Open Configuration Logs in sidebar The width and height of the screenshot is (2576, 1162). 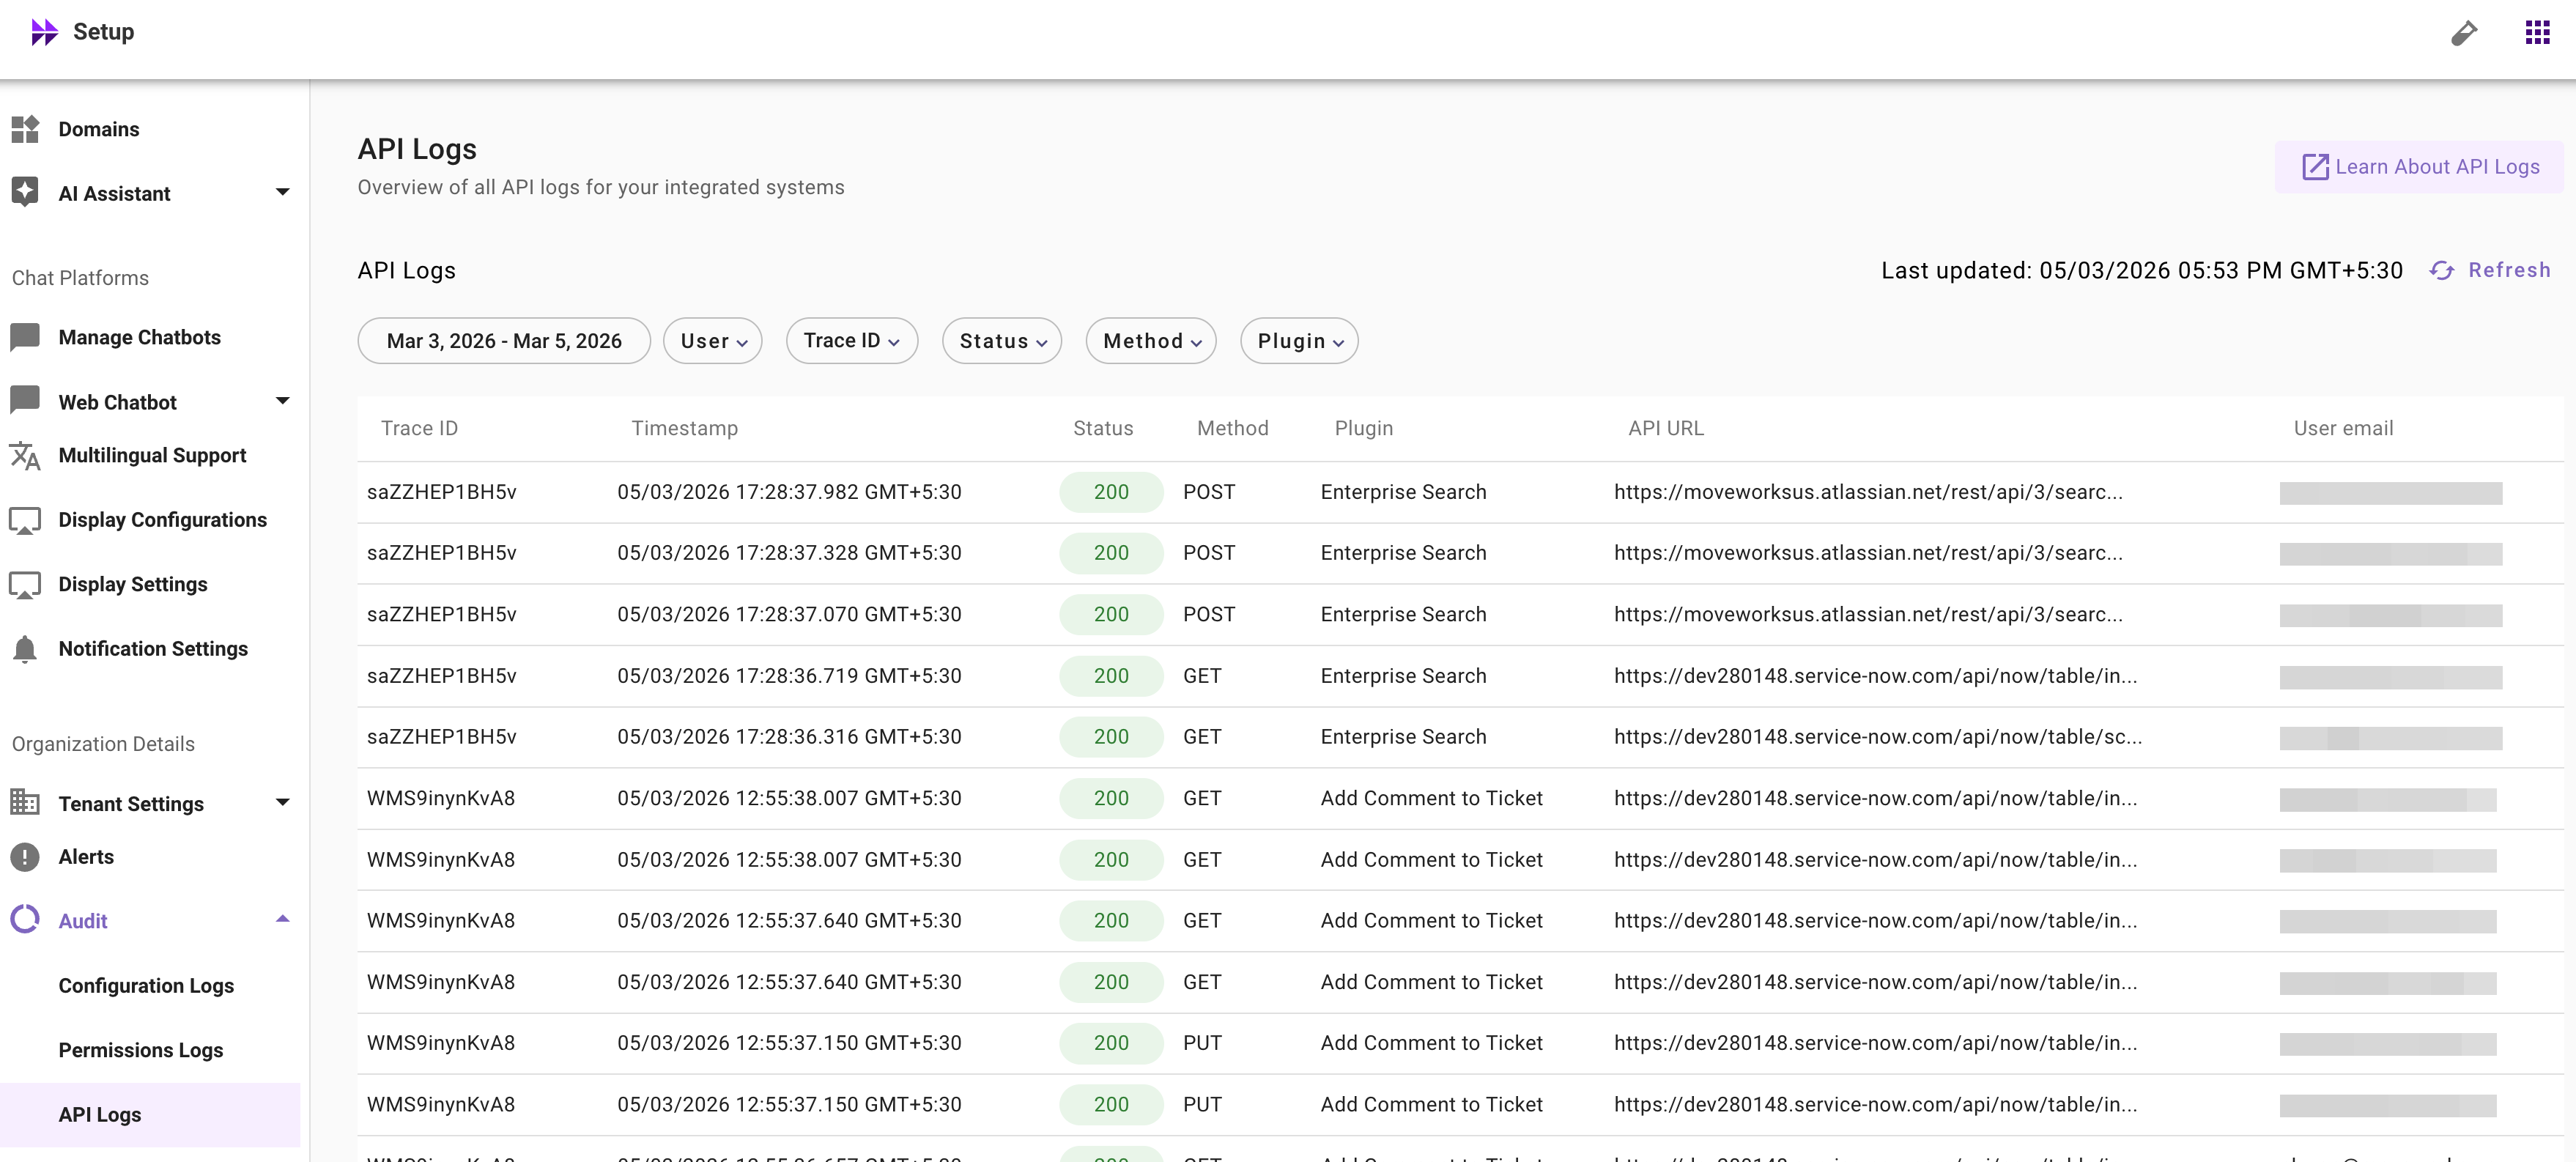pos(146,985)
